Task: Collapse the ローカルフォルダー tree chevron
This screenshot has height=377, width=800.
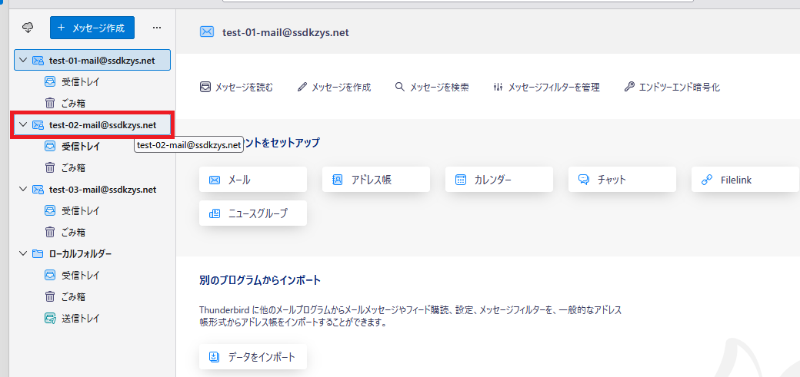Action: [x=23, y=253]
